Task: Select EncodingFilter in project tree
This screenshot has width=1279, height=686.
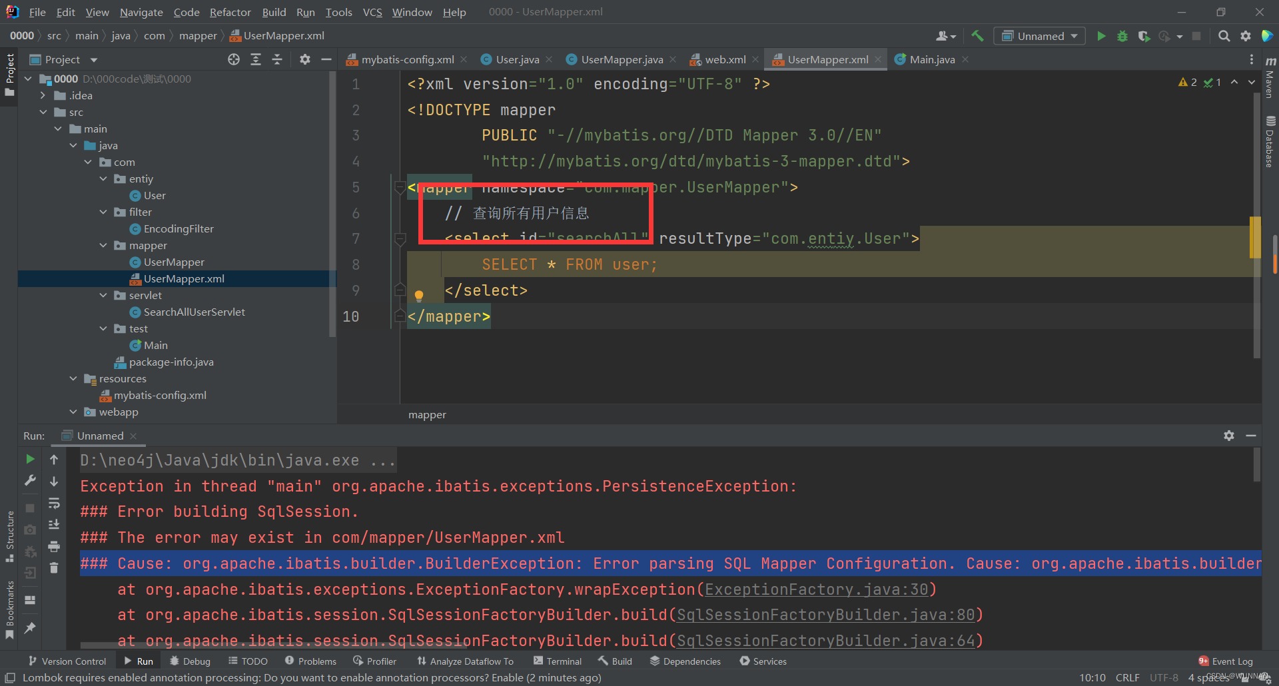Action: click(179, 228)
